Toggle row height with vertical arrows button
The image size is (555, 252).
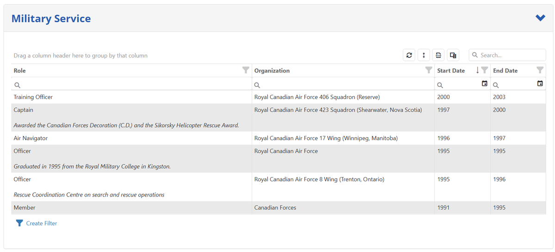[x=424, y=55]
